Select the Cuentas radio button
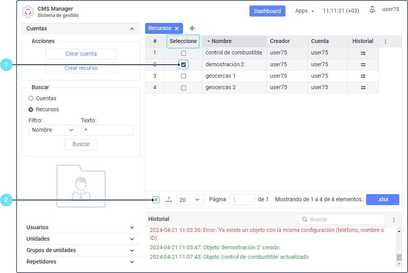 [31, 99]
